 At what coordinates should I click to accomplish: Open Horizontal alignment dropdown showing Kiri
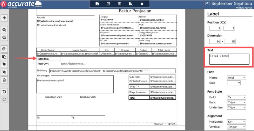[237, 121]
